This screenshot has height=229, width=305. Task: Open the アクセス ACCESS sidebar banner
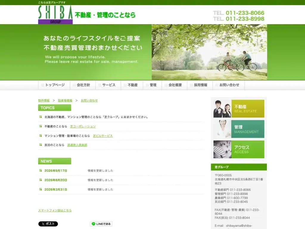pyautogui.click(x=239, y=149)
